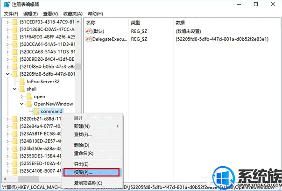Click the folder icon of {524b350e-a28a-42
The width and height of the screenshot is (282, 191).
click(15, 149)
